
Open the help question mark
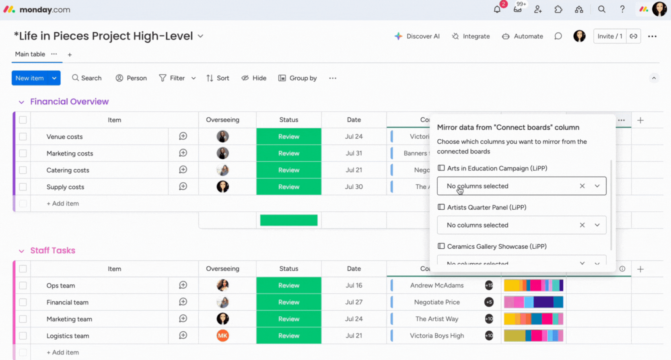point(622,9)
